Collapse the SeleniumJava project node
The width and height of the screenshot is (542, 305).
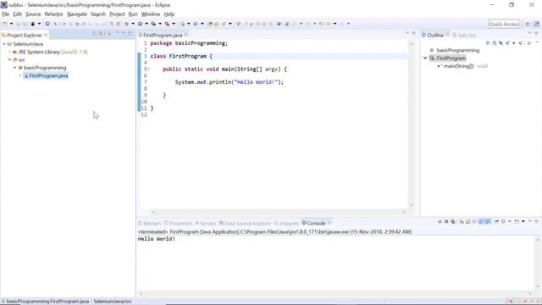[x=4, y=44]
